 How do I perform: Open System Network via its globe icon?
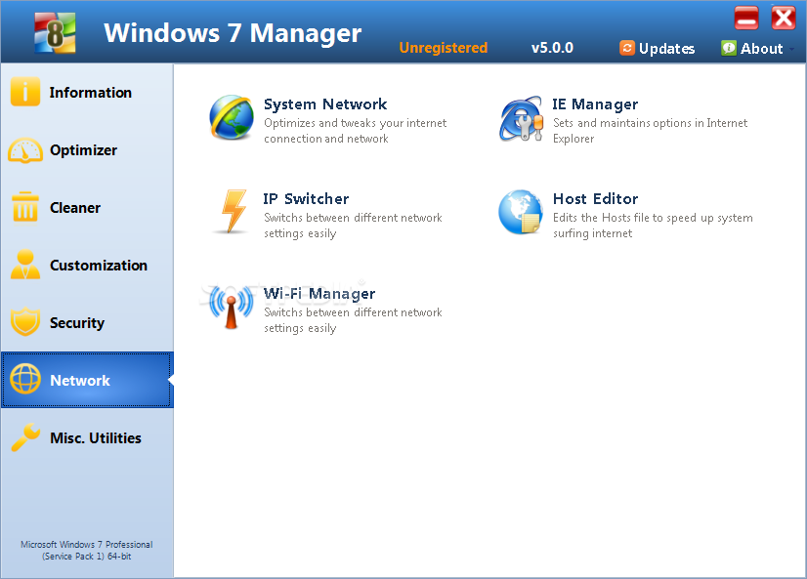click(x=232, y=117)
